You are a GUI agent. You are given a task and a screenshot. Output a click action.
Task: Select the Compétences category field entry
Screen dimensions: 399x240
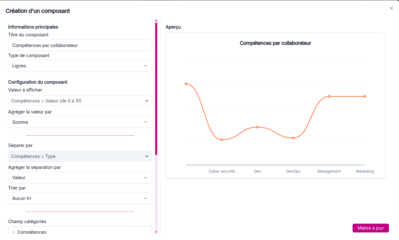point(32,232)
